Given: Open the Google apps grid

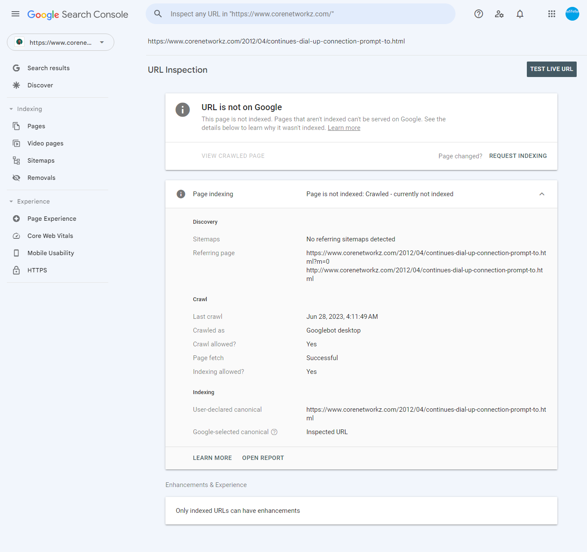Looking at the screenshot, I should [x=552, y=14].
